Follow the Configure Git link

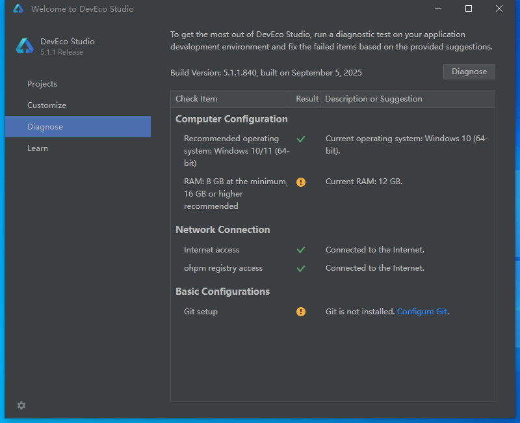[422, 312]
